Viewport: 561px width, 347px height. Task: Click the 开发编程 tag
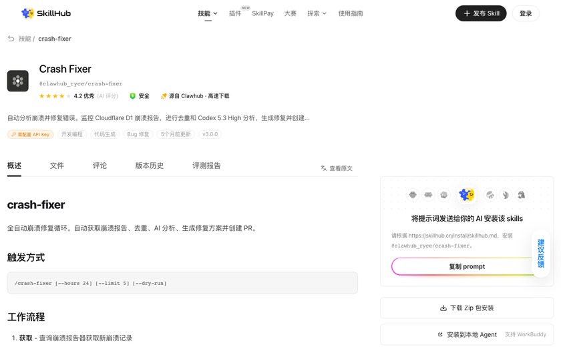pos(72,134)
